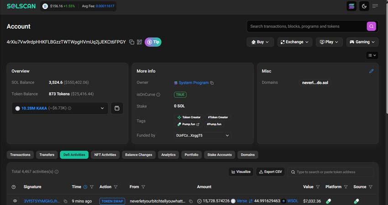The height and width of the screenshot is (205, 388).
Task: Edit the Misc panel with pencil icon
Action: [371, 71]
